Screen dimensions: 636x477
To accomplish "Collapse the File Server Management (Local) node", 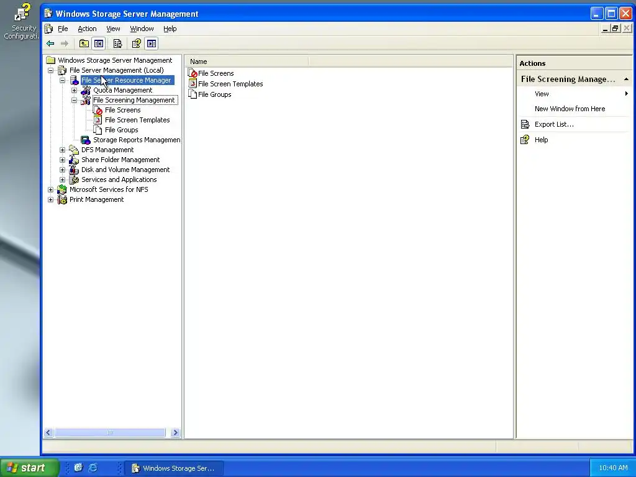I will coord(51,70).
